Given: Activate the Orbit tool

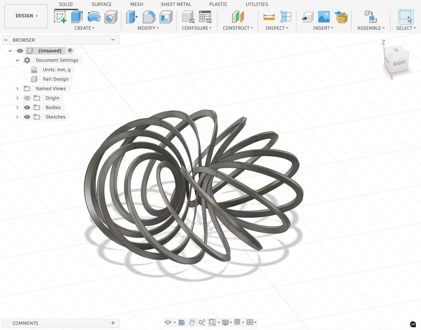Looking at the screenshot, I should pos(168,322).
